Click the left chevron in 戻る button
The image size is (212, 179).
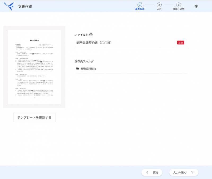click(x=147, y=173)
